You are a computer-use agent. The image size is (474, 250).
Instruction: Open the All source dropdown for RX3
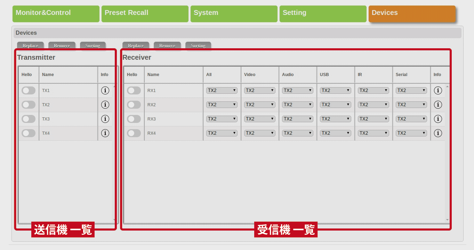click(222, 119)
